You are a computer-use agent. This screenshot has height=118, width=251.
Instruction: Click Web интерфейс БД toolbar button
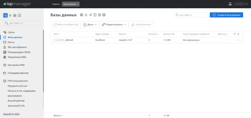[66, 25]
